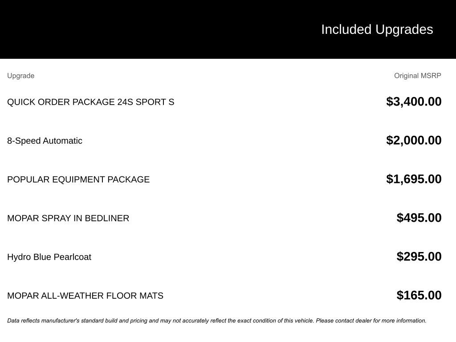Click the $3,400.00 price
Image resolution: width=456 pixels, height=342 pixels.
(x=414, y=102)
